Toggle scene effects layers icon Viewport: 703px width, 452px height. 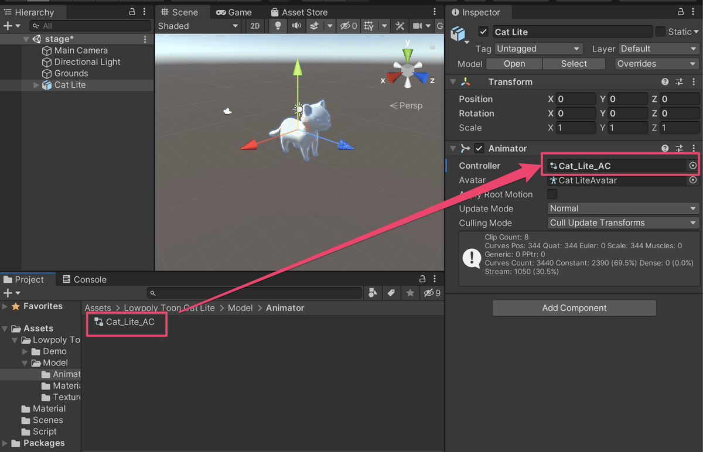[314, 26]
